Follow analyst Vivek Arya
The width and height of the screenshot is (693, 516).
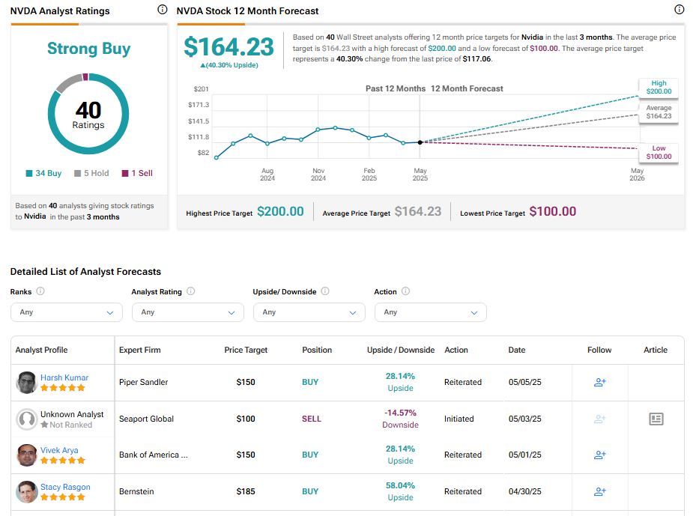599,455
